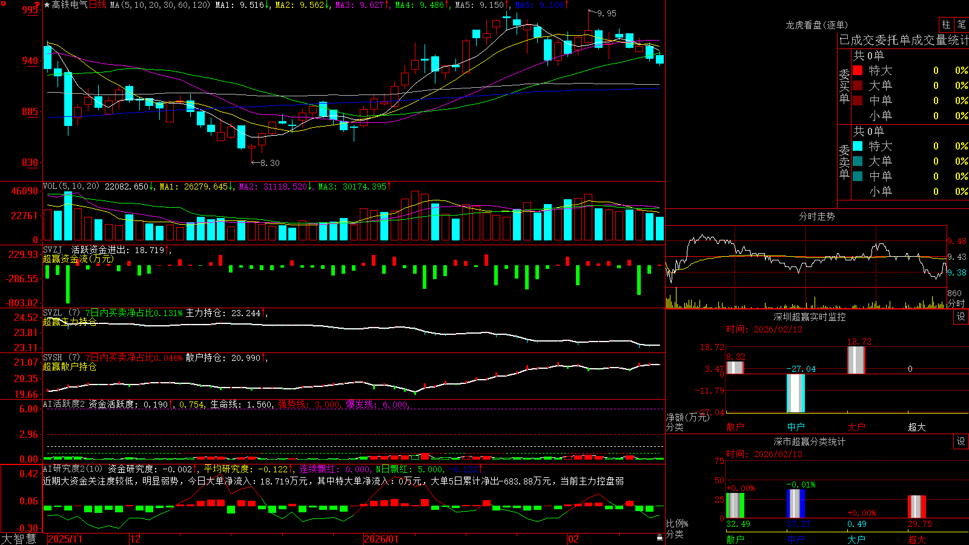This screenshot has height=545, width=969.
Task: Switch order view to 笔 mode
Action: click(x=961, y=25)
